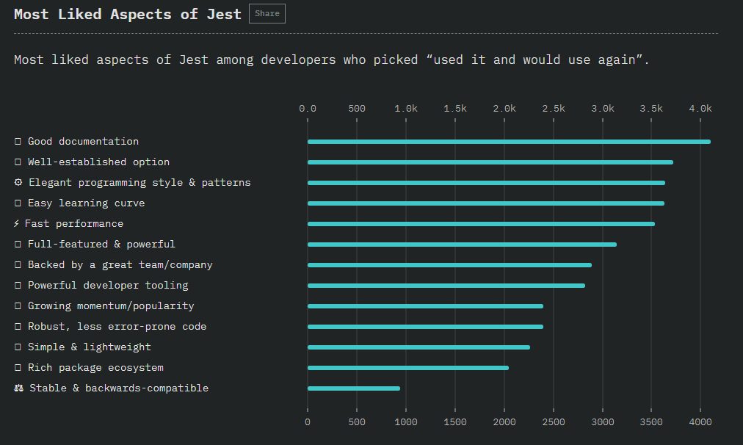743x445 pixels.
Task: Click the 2.0k tick on top axis
Action: coord(504,109)
